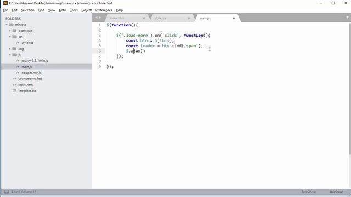Click the minimo folder icon
Image resolution: width=351 pixels, height=197 pixels.
[x=11, y=25]
